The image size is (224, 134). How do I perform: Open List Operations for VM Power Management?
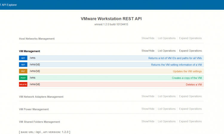pyautogui.click(x=167, y=109)
